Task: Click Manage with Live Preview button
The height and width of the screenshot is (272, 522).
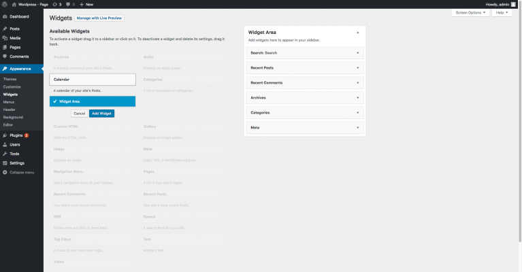Action: tap(99, 18)
